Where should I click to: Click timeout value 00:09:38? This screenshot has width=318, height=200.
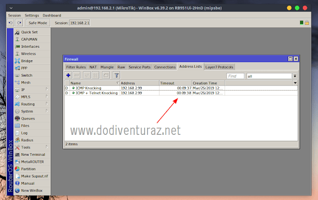coord(184,93)
